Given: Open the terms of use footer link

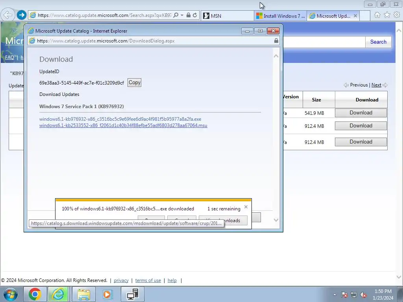Looking at the screenshot, I should tap(148, 280).
